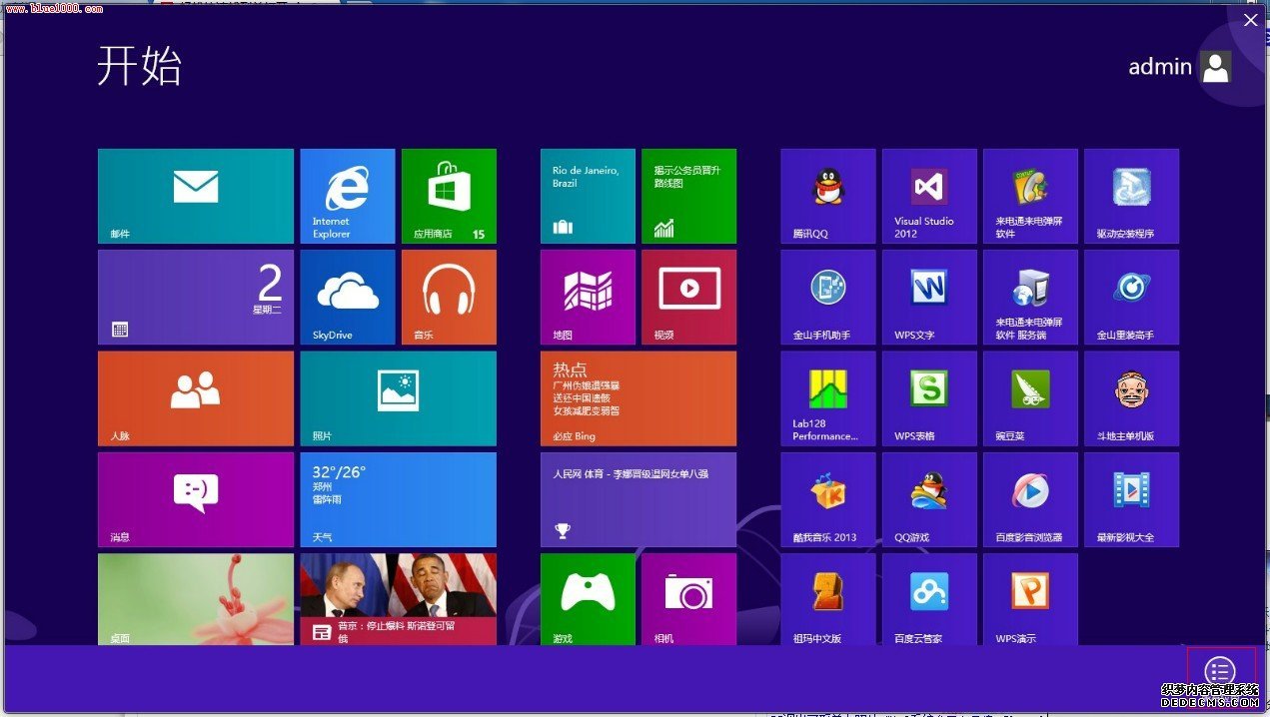Open the Photos (照片) tile
This screenshot has width=1270, height=717.
click(x=398, y=398)
